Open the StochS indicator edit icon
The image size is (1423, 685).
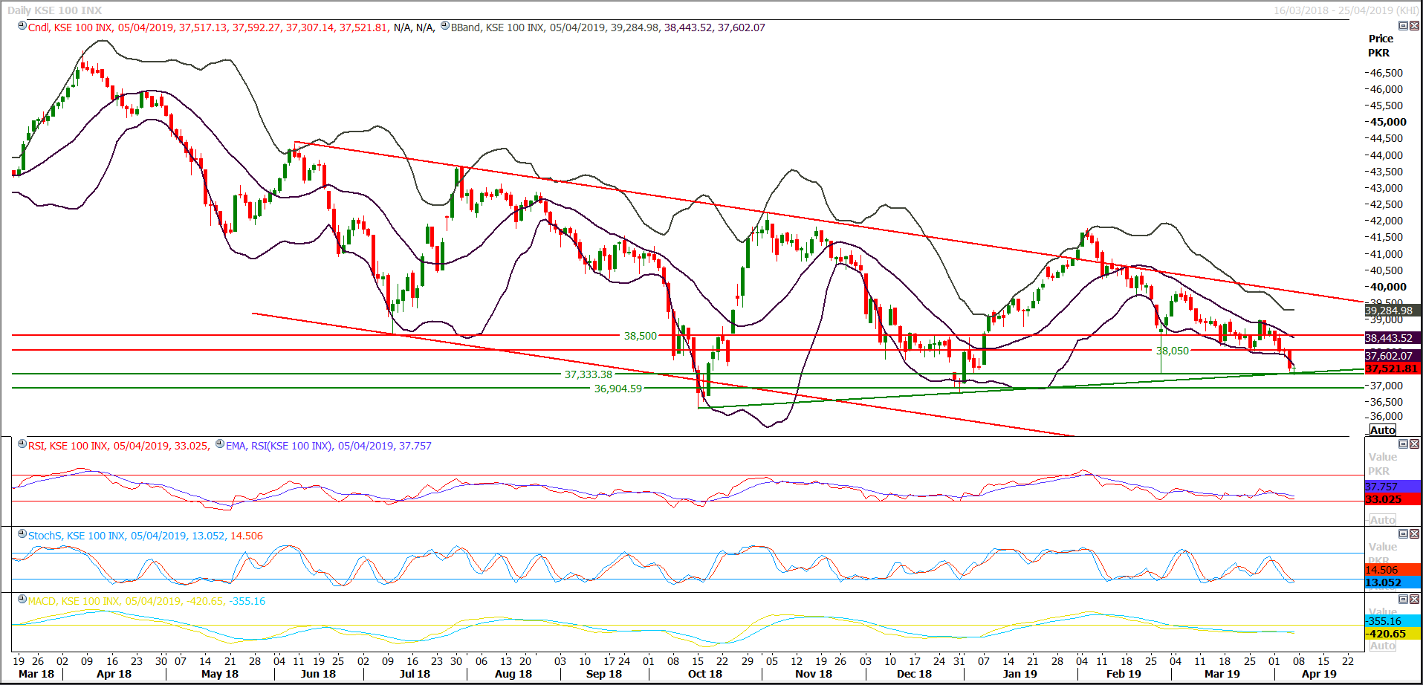coord(22,534)
